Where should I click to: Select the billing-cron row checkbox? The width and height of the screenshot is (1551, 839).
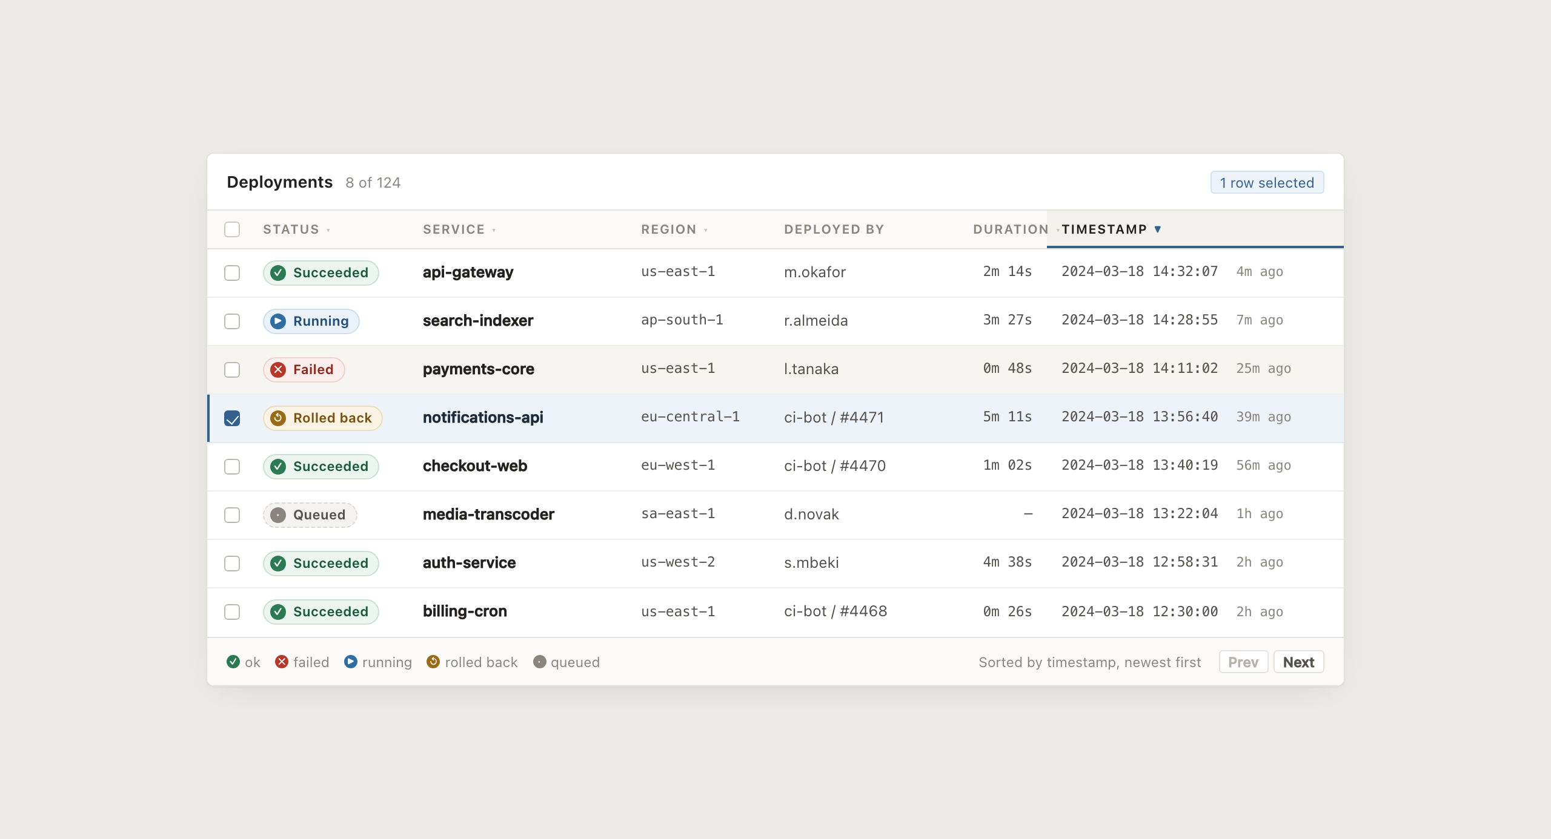click(x=232, y=612)
